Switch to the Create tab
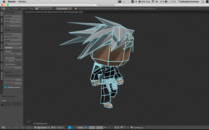The image size is (209, 130). tap(2, 21)
